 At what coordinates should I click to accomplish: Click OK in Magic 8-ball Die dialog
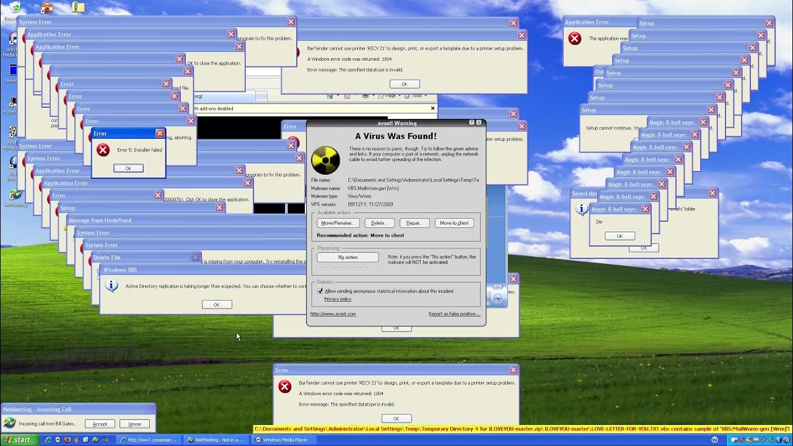pos(619,236)
